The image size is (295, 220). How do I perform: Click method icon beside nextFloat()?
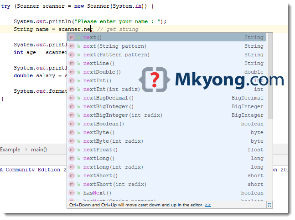pyautogui.click(x=72, y=150)
